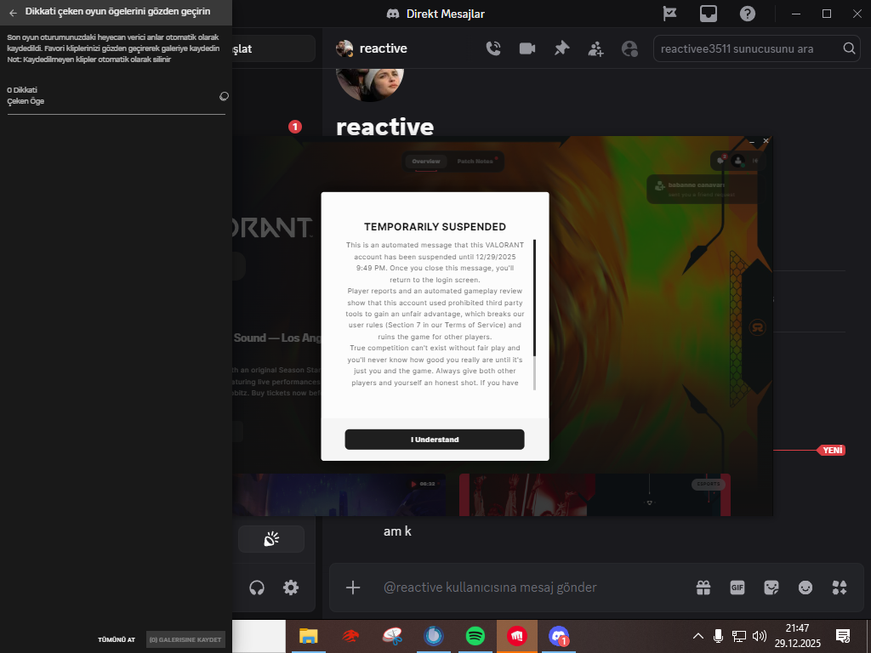Add friends to DM icon
Image resolution: width=871 pixels, height=653 pixels.
coord(595,48)
